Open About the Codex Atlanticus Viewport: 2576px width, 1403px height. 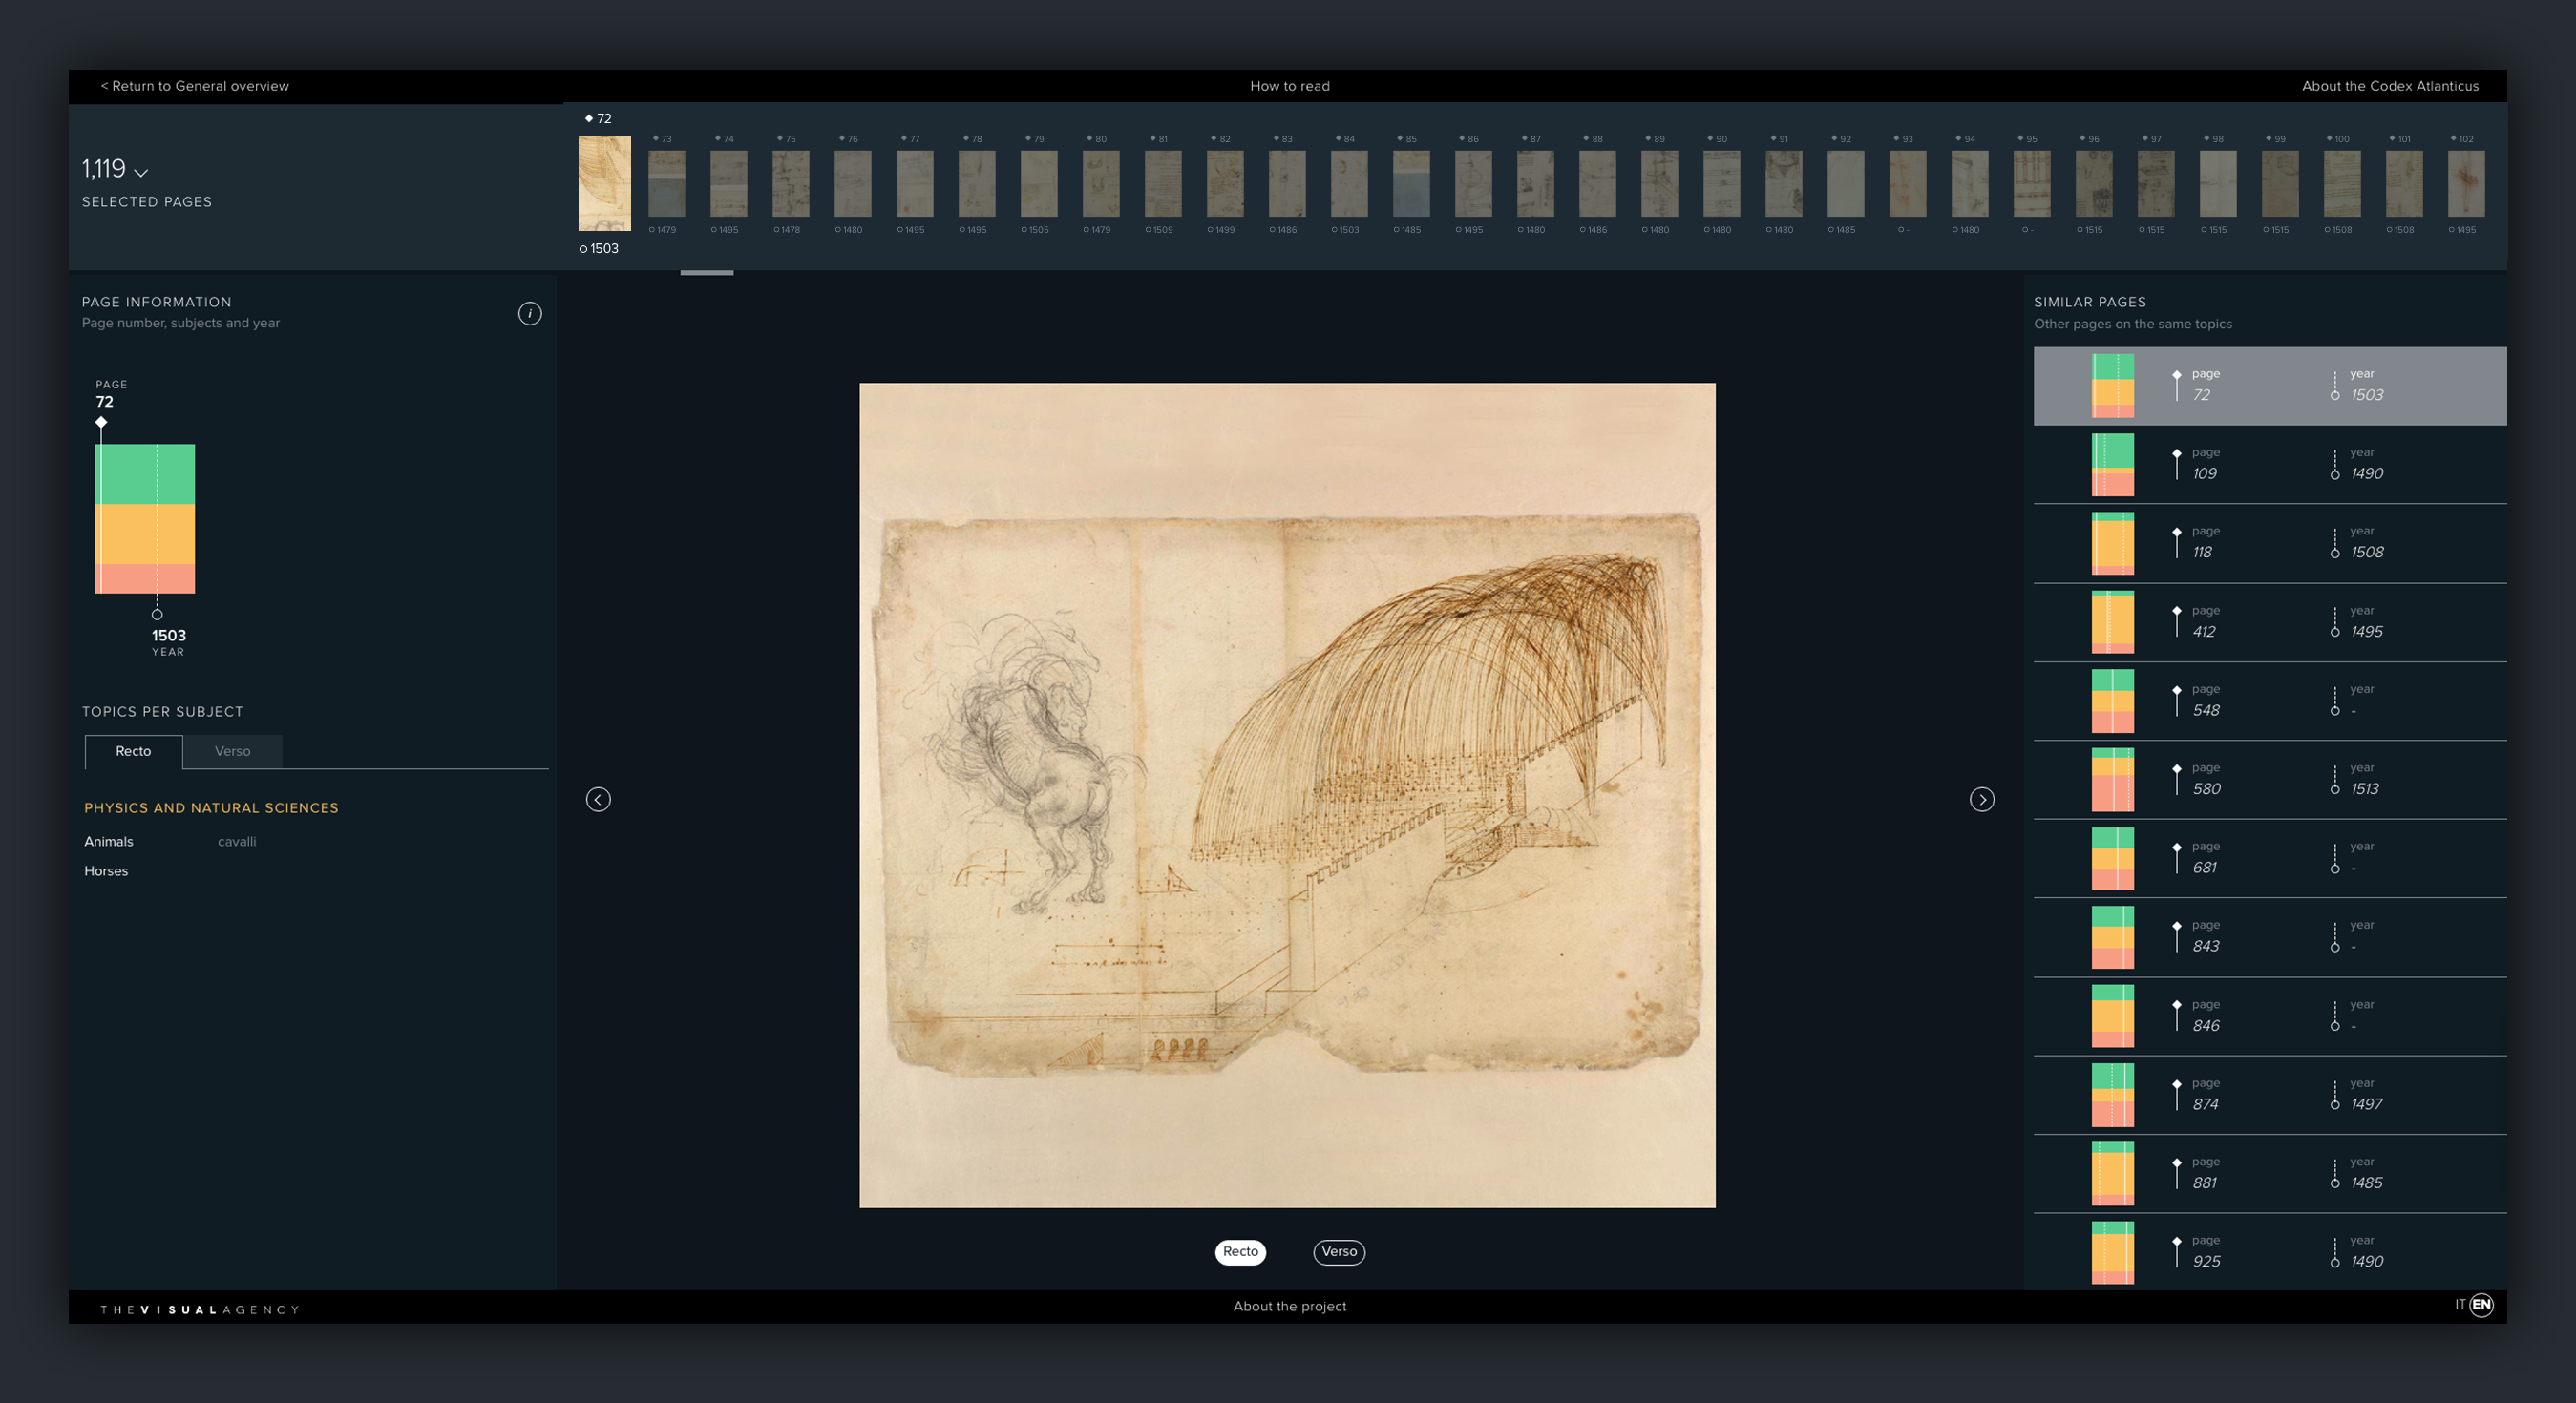[2389, 86]
